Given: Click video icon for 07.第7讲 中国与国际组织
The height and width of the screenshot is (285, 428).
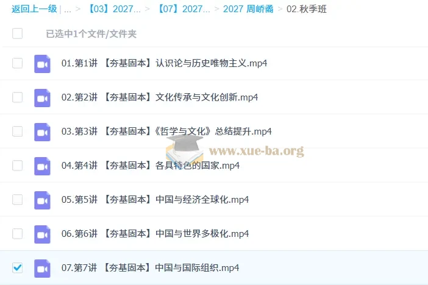Looking at the screenshot, I should coord(42,269).
